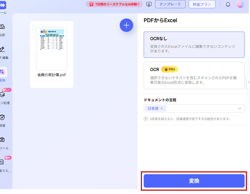Click the PRO crown badge

click(170, 69)
